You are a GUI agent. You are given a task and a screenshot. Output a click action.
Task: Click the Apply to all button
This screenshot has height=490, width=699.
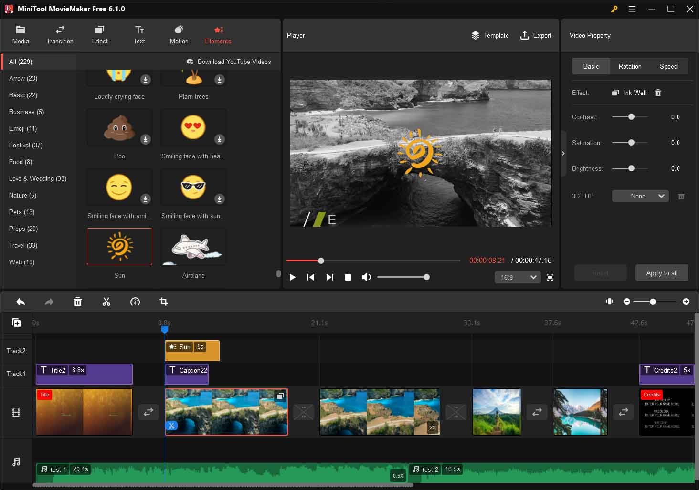click(x=661, y=273)
